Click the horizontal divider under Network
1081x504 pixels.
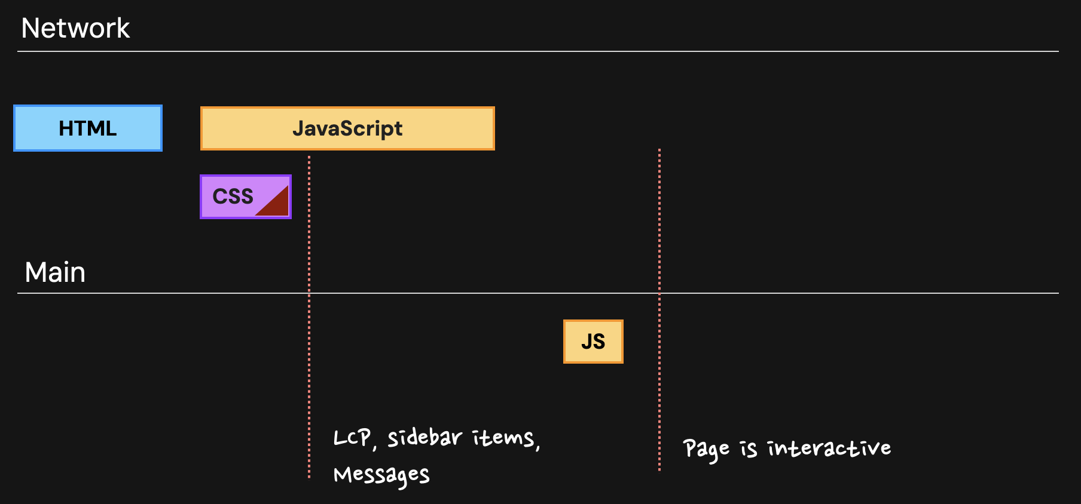tap(538, 51)
